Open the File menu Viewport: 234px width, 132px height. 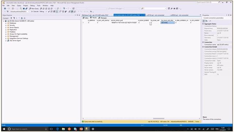click(3, 5)
